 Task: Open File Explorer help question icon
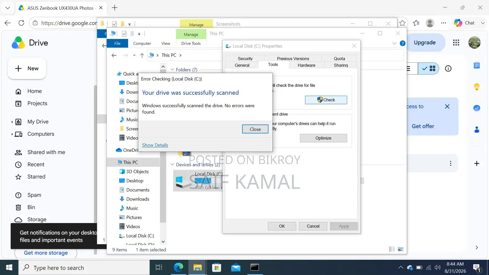point(403,43)
